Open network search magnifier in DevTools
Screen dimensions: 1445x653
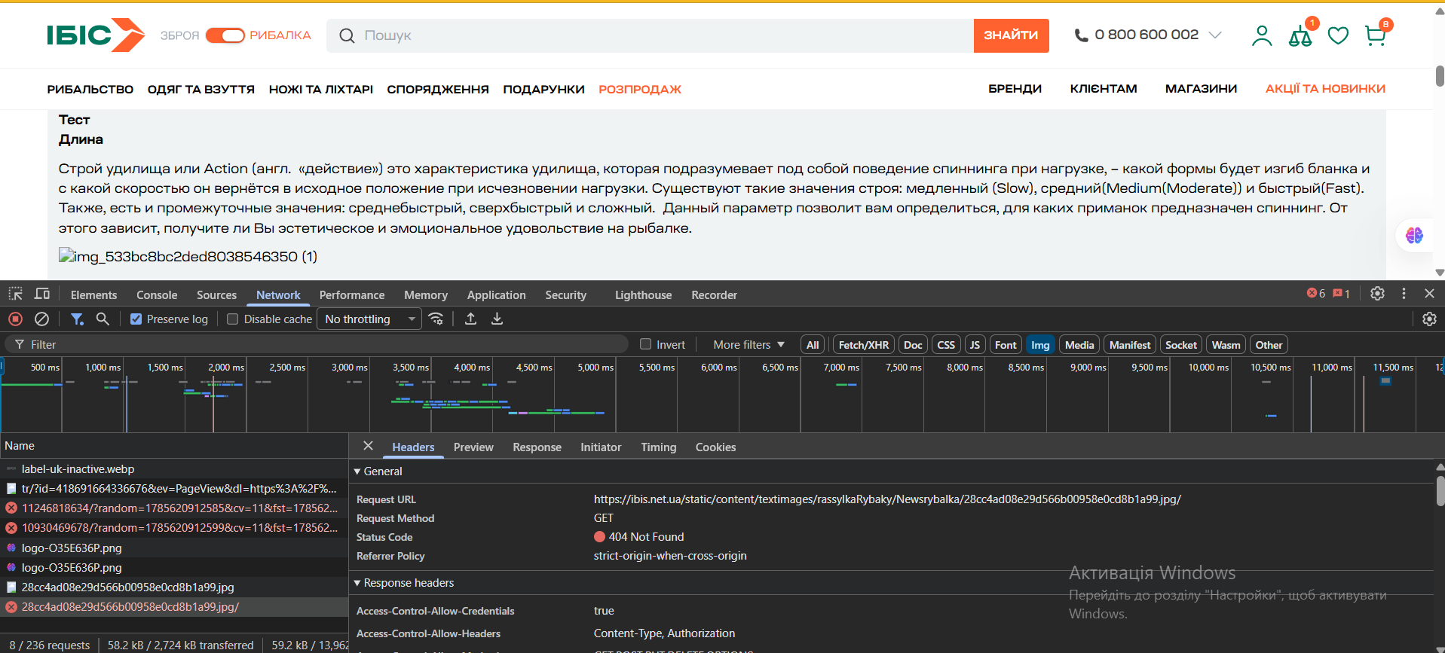tap(103, 319)
